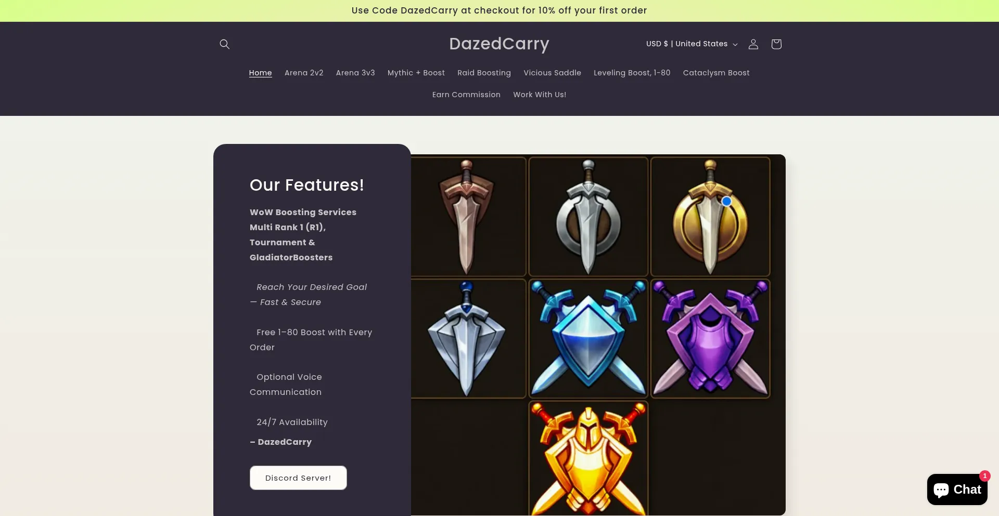Click the silver sword ring badge
999x516 pixels.
tap(588, 217)
